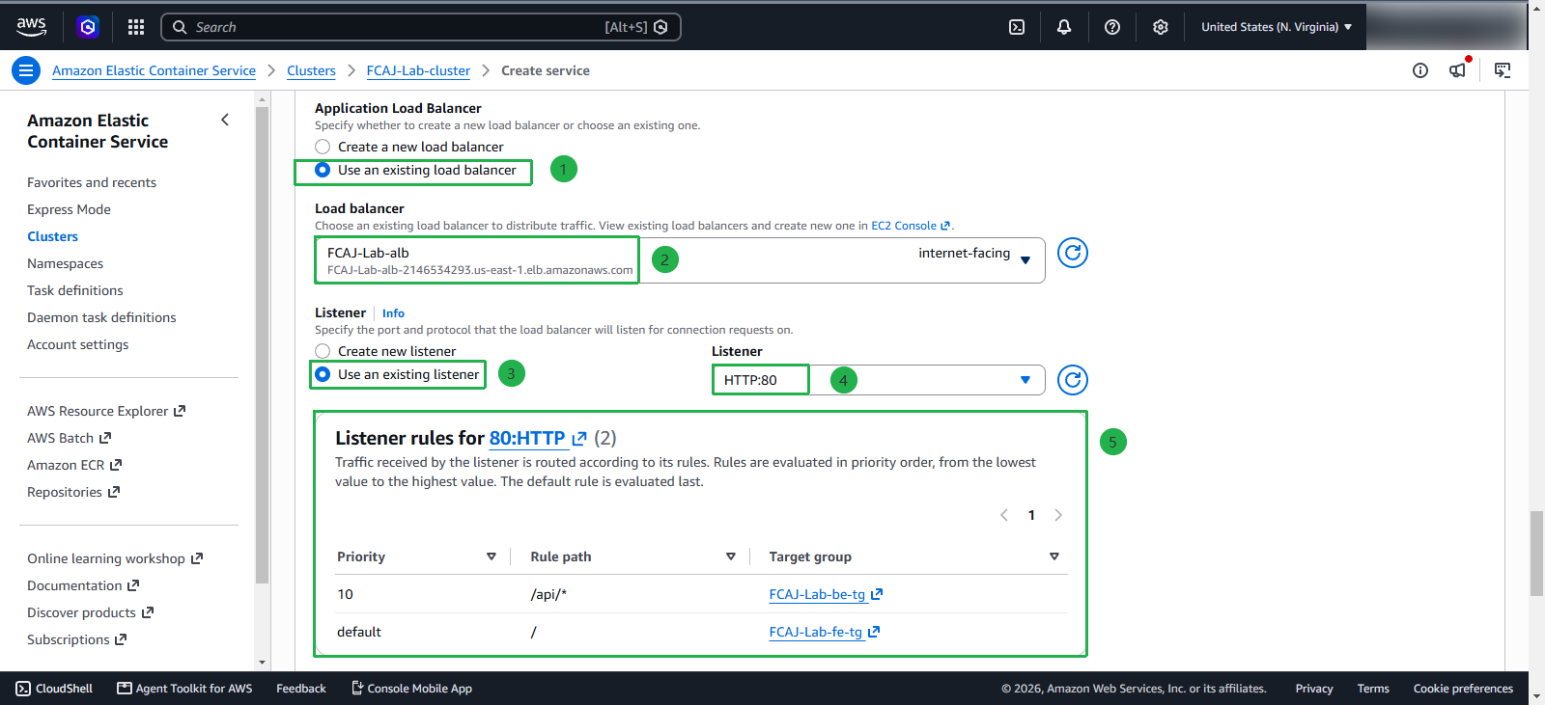Viewport: 1545px width, 705px height.
Task: Open Task definitions in the sidebar
Action: (75, 290)
